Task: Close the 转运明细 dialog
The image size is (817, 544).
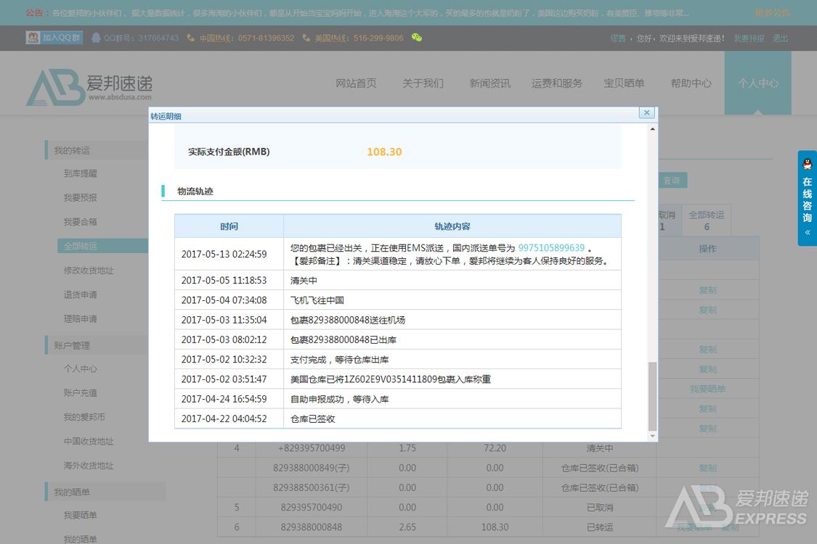Action: click(646, 112)
